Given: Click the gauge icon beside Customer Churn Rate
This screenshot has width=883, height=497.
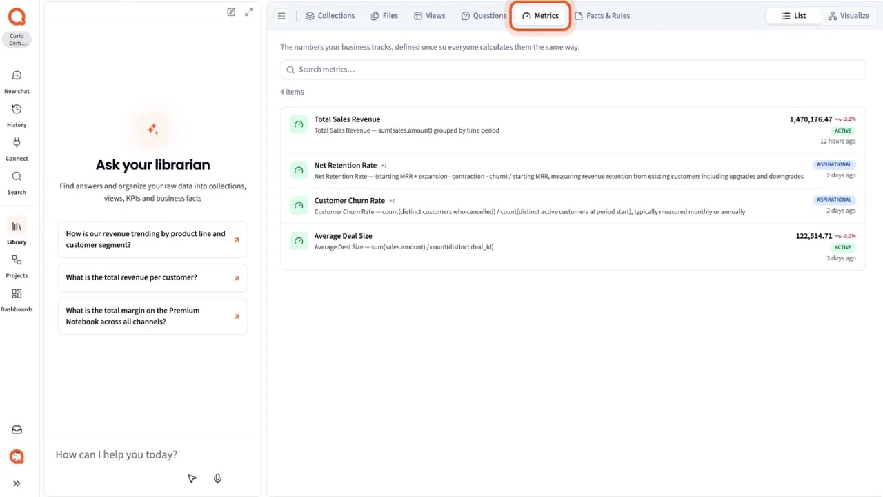Looking at the screenshot, I should click(299, 206).
